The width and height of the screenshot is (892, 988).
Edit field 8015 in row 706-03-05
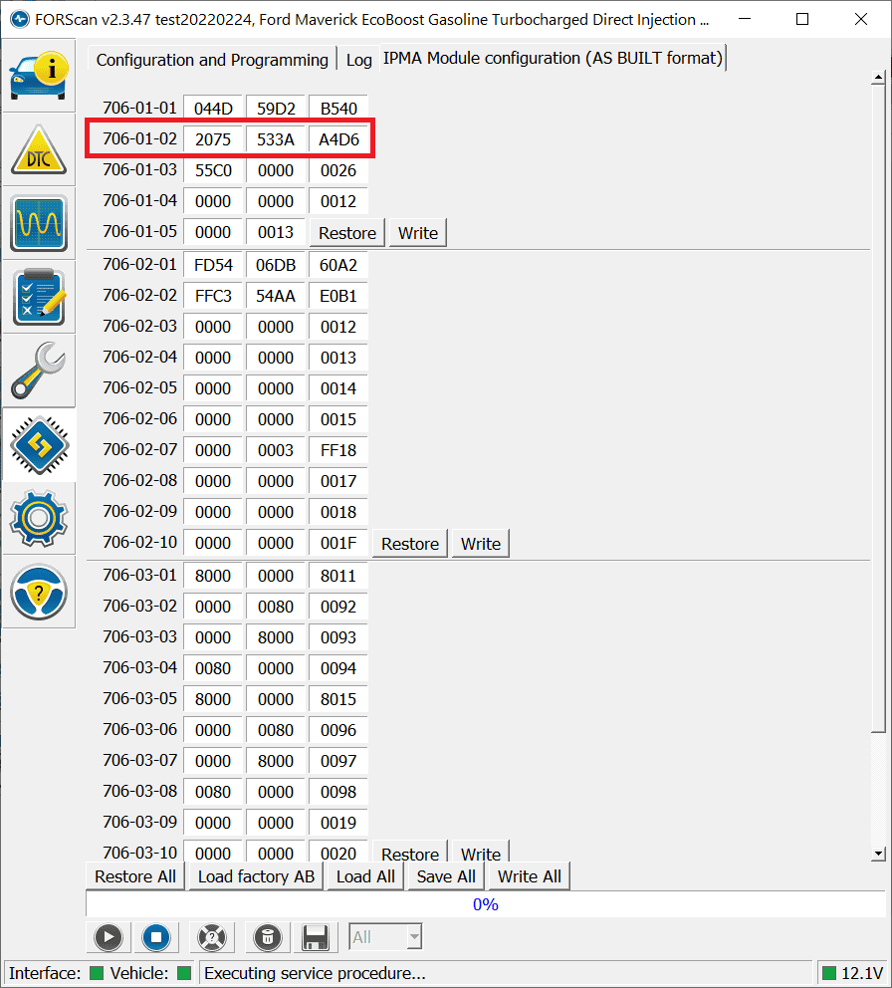[338, 699]
